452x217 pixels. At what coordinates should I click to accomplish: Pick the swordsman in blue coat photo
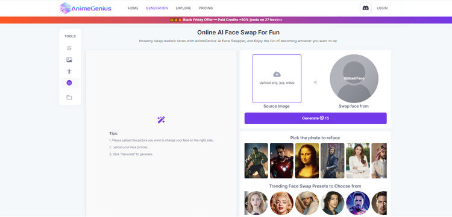point(332,160)
